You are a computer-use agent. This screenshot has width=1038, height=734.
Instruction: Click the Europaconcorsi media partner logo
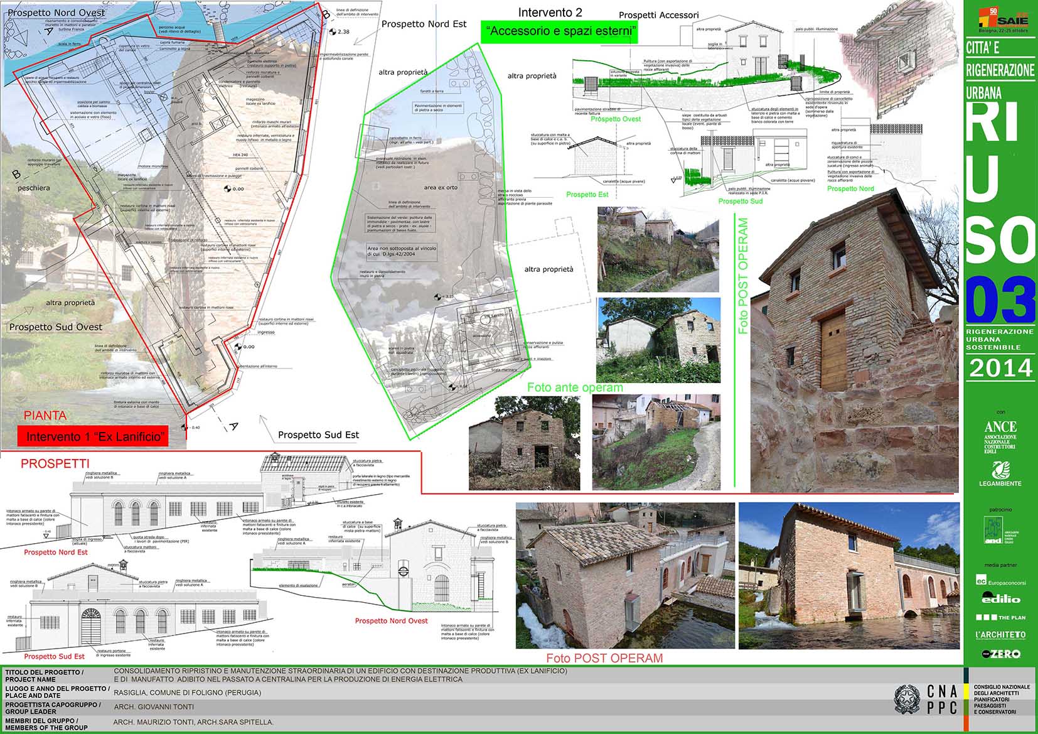click(1001, 581)
